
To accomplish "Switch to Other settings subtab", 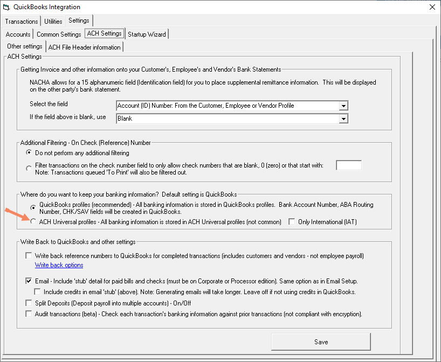I will (x=25, y=46).
